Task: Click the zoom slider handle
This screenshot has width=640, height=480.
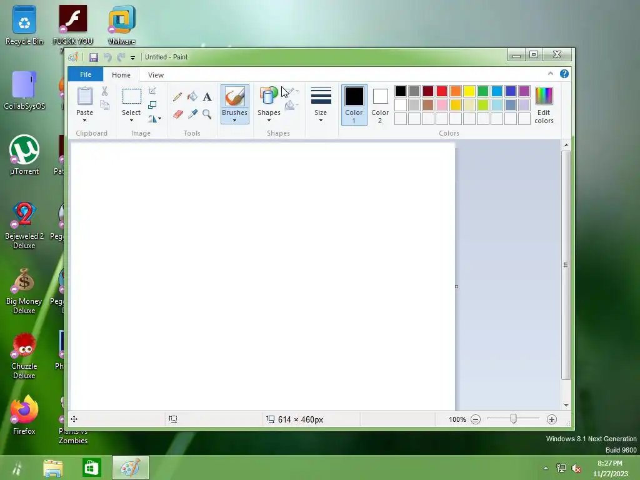Action: [x=514, y=419]
